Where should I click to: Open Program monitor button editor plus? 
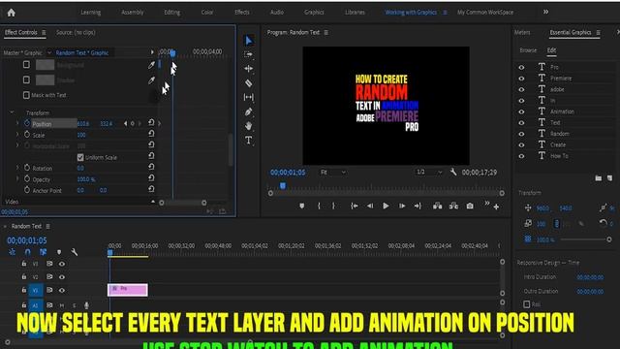click(496, 206)
